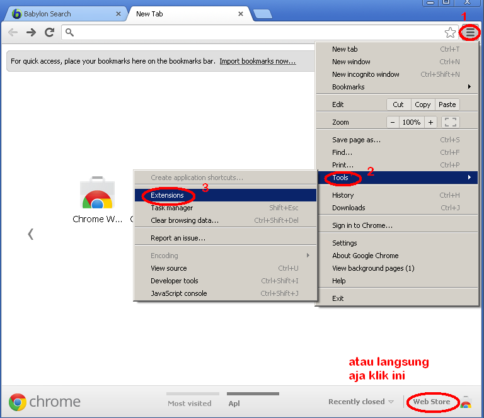This screenshot has height=418, width=484.
Task: Open the Chrome Web Store app icon
Action: pyautogui.click(x=97, y=193)
